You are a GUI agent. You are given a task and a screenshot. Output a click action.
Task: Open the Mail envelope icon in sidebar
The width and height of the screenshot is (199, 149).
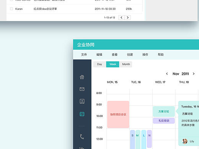(82, 89)
